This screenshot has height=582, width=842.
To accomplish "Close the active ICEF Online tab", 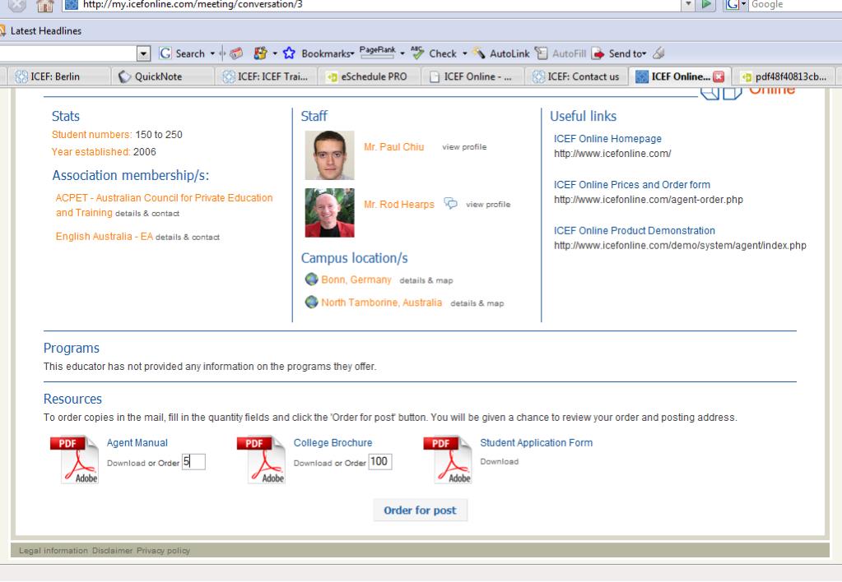I will tap(719, 76).
